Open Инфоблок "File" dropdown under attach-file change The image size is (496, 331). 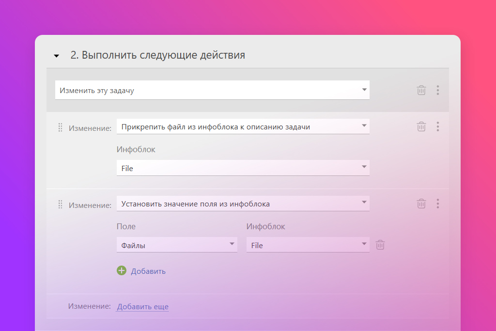click(x=243, y=168)
